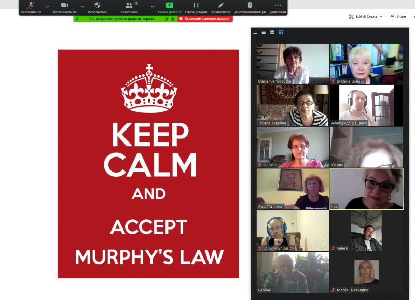Viewport: 415px width, 300px height.
Task: Expand the Edit & Create dropdown arrow
Action: pyautogui.click(x=381, y=17)
